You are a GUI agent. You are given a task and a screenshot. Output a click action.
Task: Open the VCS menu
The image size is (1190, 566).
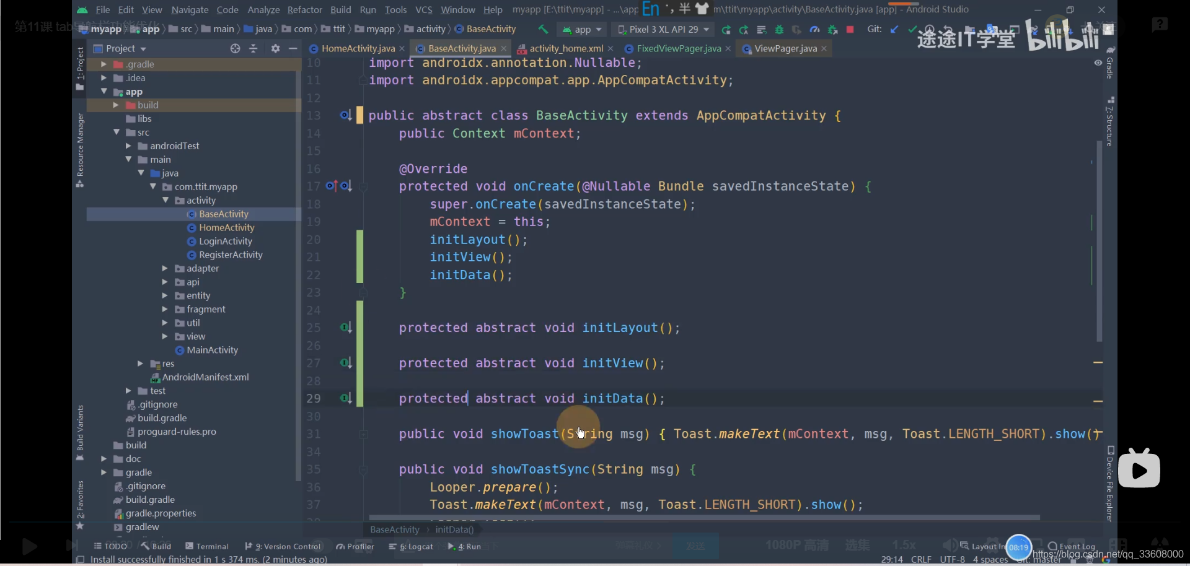tap(424, 10)
